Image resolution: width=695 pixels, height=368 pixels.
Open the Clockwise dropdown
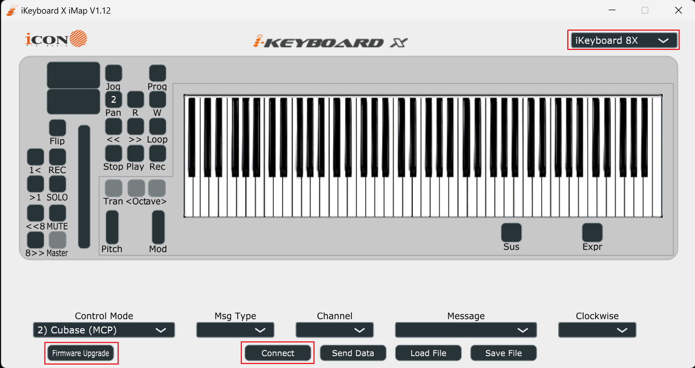click(x=597, y=330)
